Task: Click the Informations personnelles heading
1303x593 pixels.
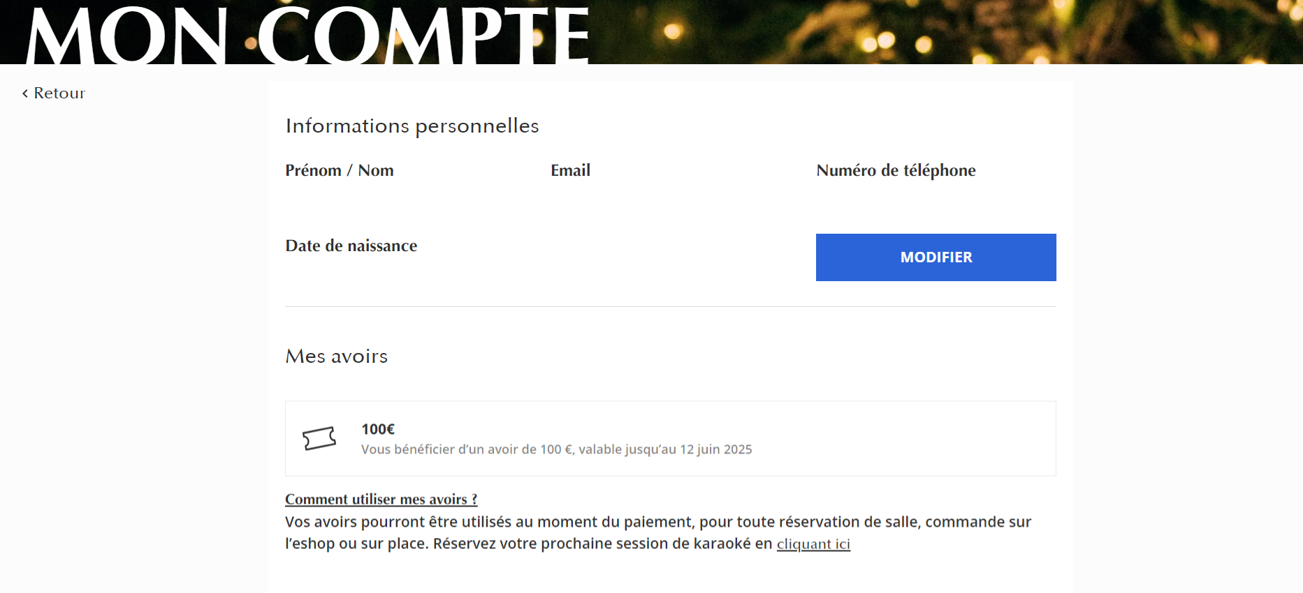Action: [412, 126]
